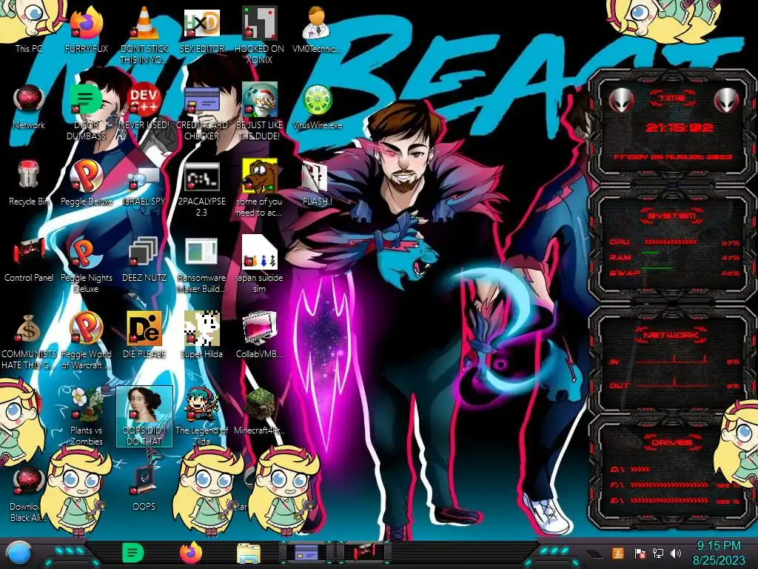Open the FLASH ! shortcut
The image size is (758, 569).
point(317,183)
